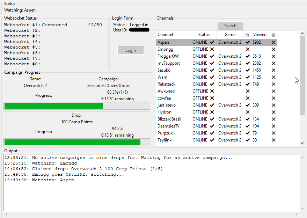Click the offline X icon in cowfee row
307x218 pixels.
click(x=212, y=98)
